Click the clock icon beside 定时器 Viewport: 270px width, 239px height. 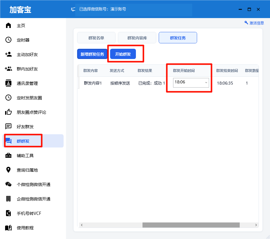coord(8,40)
